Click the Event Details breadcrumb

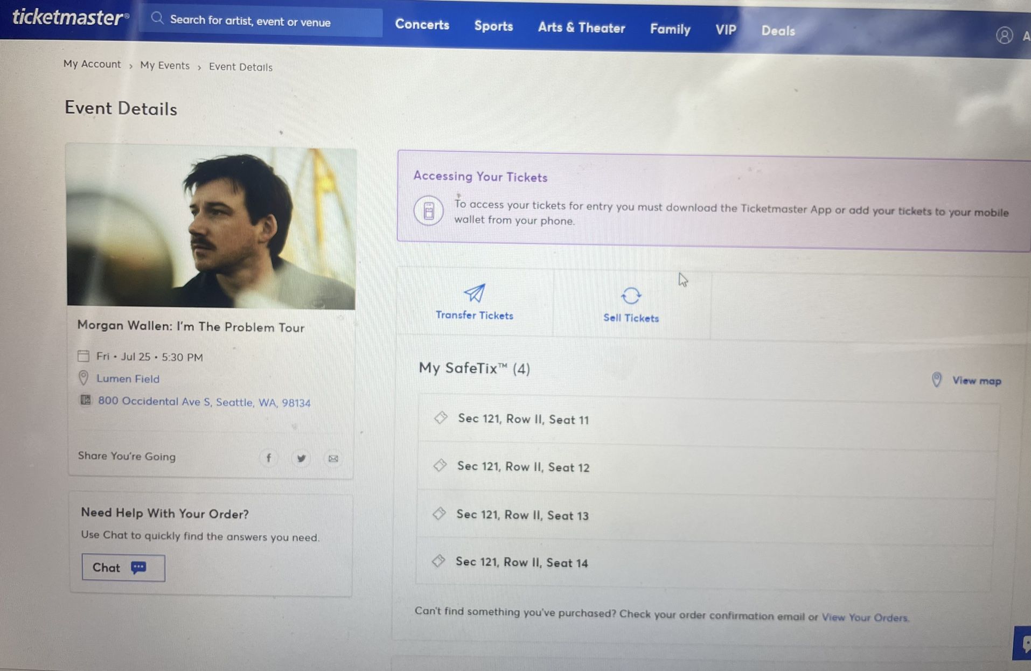click(241, 67)
